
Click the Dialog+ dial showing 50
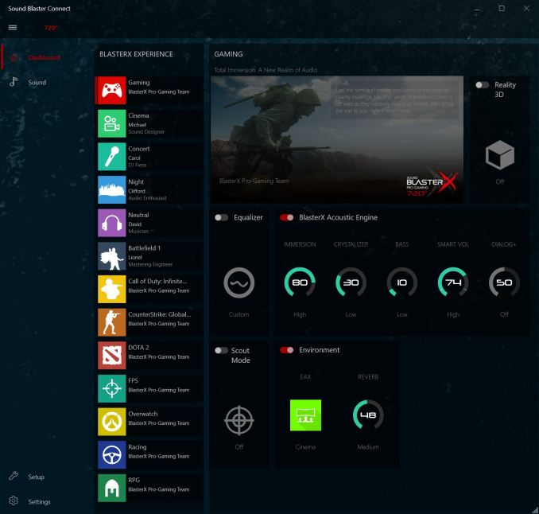pos(504,282)
